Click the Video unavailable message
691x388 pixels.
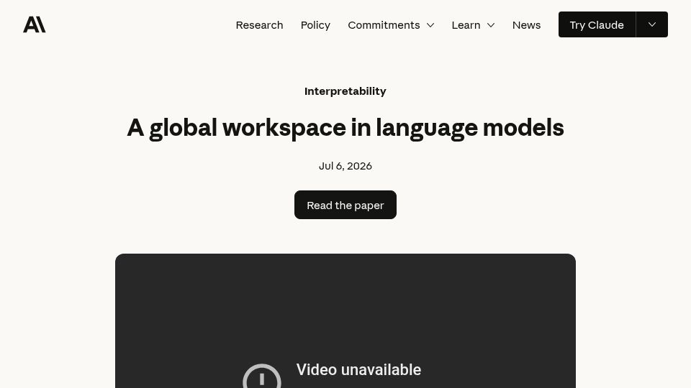[358, 369]
